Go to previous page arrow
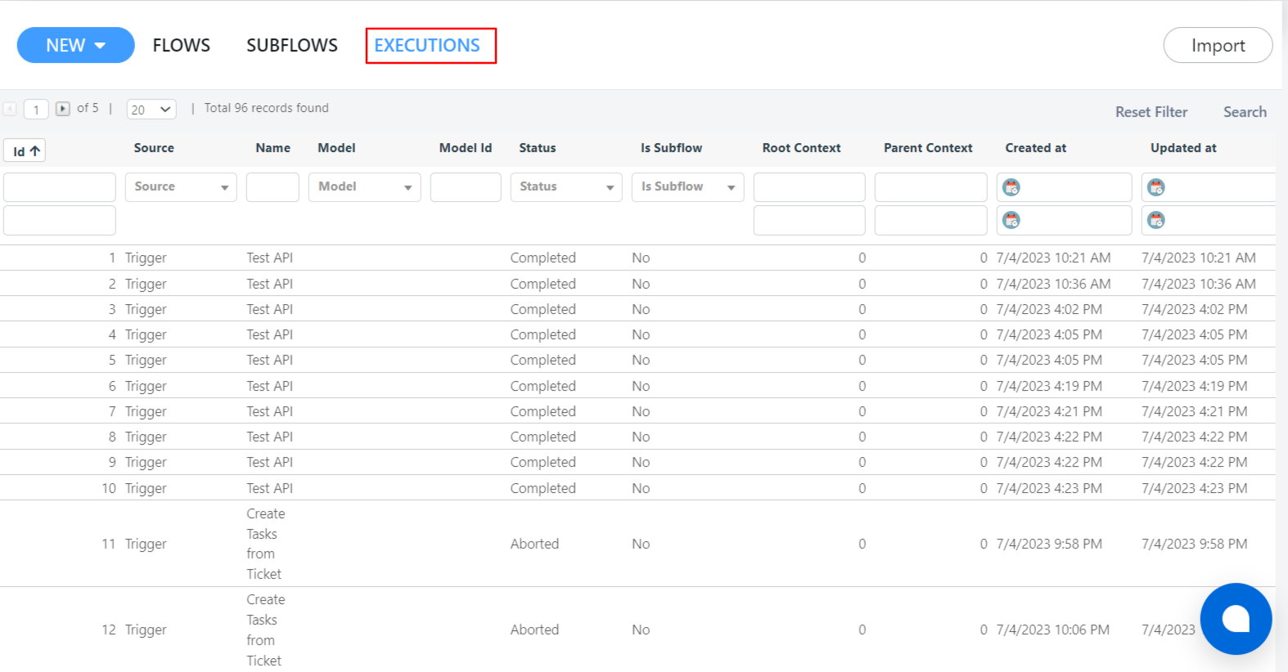The height and width of the screenshot is (672, 1288). coord(10,109)
